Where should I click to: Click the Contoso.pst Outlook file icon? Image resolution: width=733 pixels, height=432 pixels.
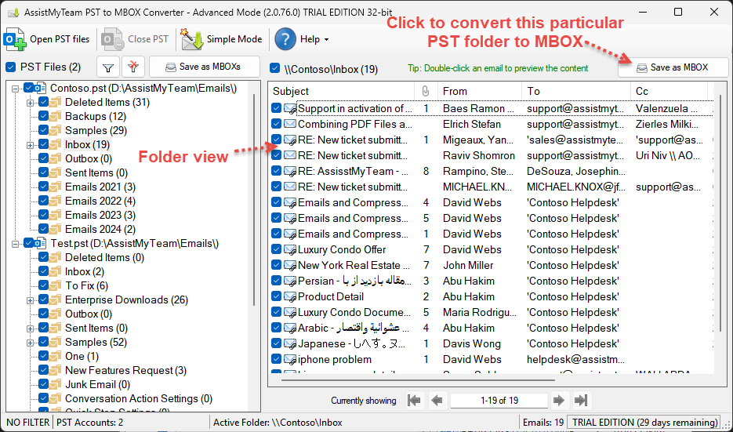coord(40,88)
